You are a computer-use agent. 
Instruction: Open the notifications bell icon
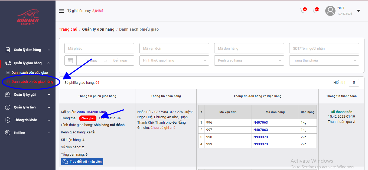click(315, 11)
